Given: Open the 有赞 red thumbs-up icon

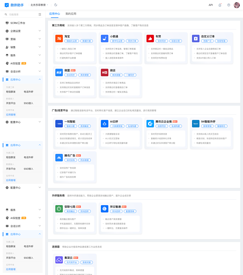Looking at the screenshot, I should pos(150,39).
